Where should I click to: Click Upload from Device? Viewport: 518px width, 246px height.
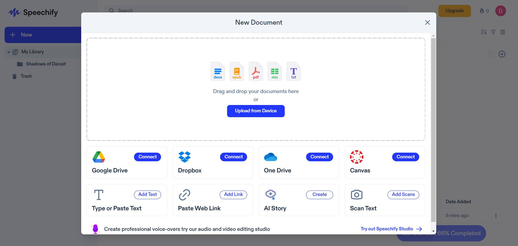(x=255, y=111)
